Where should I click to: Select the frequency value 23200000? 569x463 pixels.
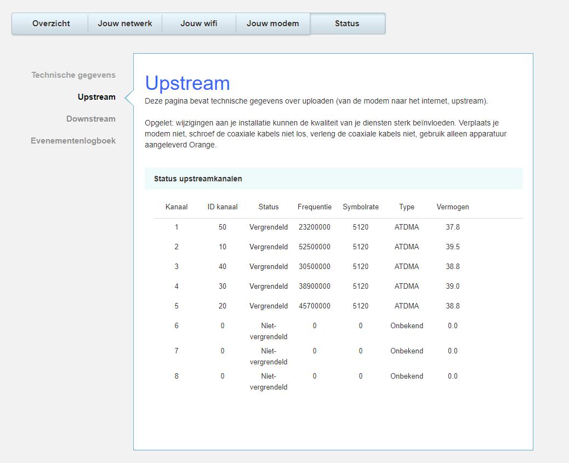315,227
